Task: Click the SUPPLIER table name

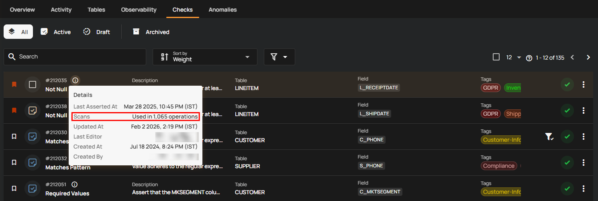Action: [247, 166]
